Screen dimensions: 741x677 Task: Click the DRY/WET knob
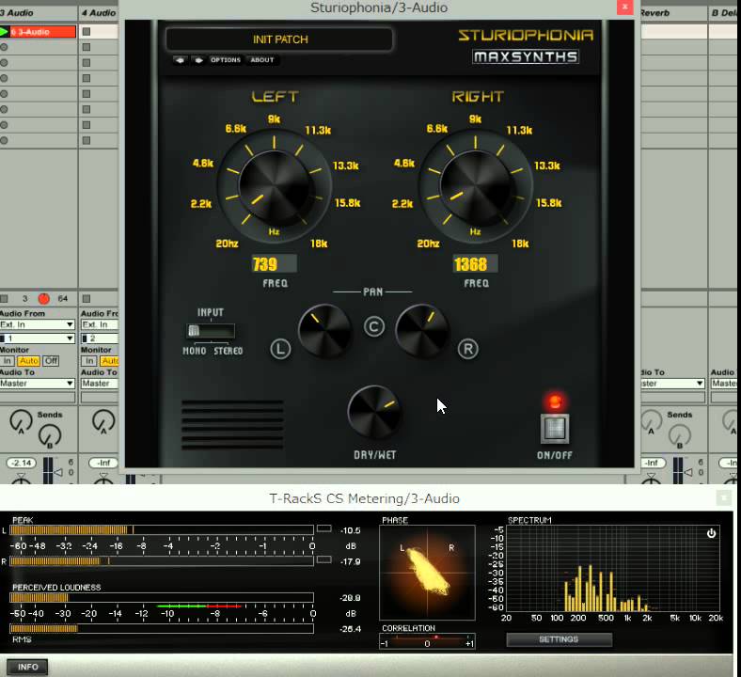point(374,412)
